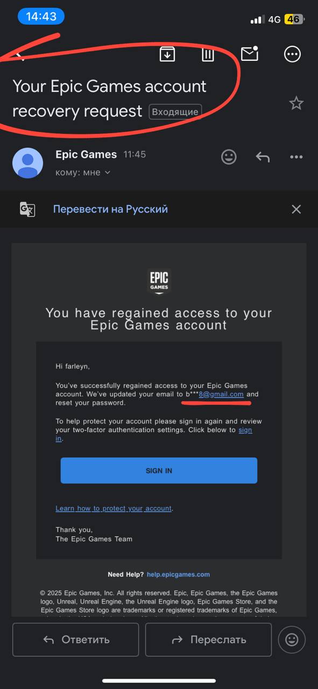The image size is (318, 689).
Task: Tap the blue SIGN IN button
Action: coord(159,470)
